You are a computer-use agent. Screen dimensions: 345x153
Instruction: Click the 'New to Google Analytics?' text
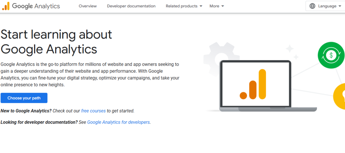tap(26, 111)
